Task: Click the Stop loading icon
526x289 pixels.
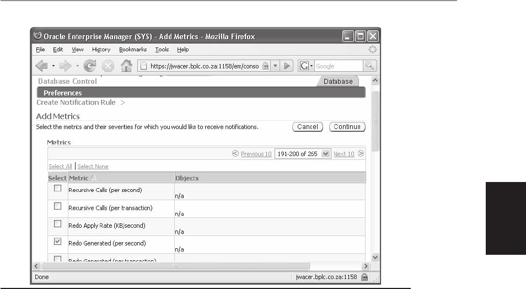Action: (x=108, y=66)
